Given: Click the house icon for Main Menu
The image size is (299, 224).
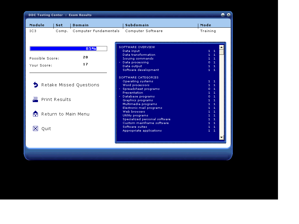Looking at the screenshot, I should click(35, 114).
